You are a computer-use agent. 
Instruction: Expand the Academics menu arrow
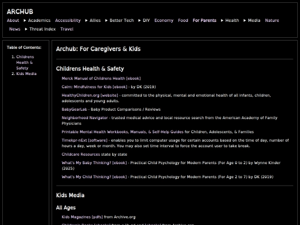click(x=24, y=21)
